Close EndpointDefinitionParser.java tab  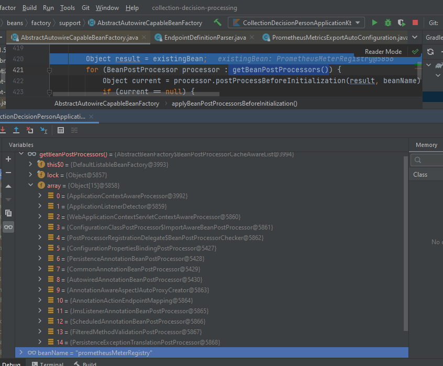coord(252,37)
